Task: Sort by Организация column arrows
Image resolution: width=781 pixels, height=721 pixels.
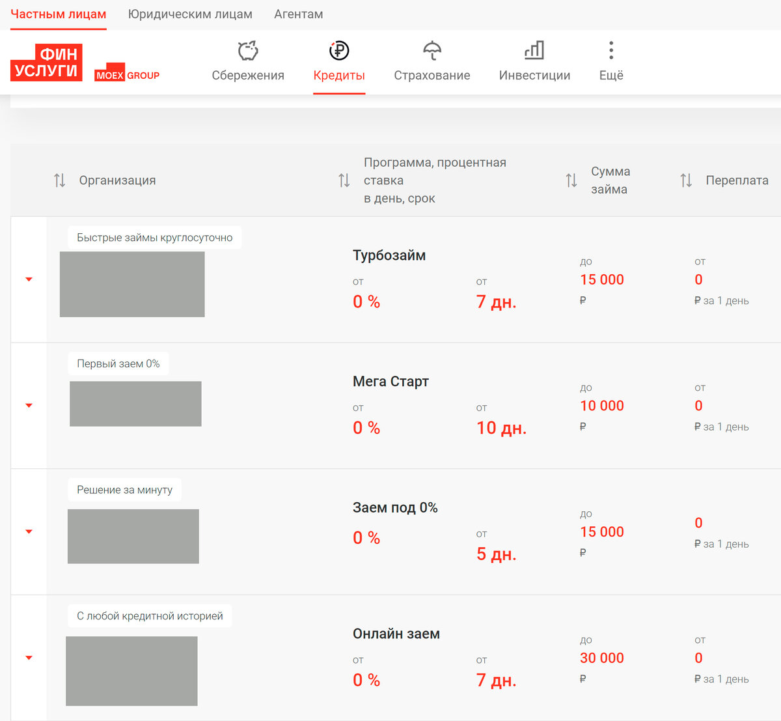Action: coord(60,180)
